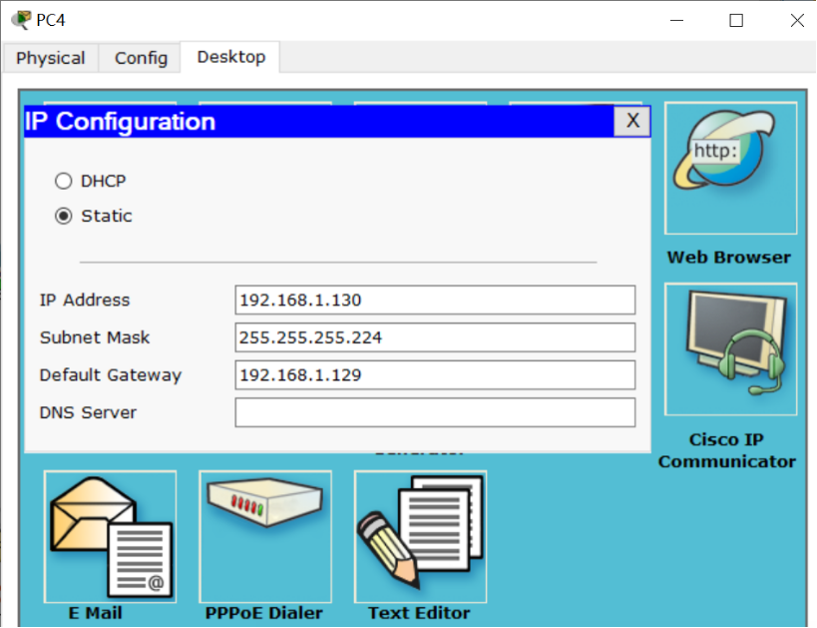Click the Subnet Mask input field
817x628 pixels.
click(435, 337)
